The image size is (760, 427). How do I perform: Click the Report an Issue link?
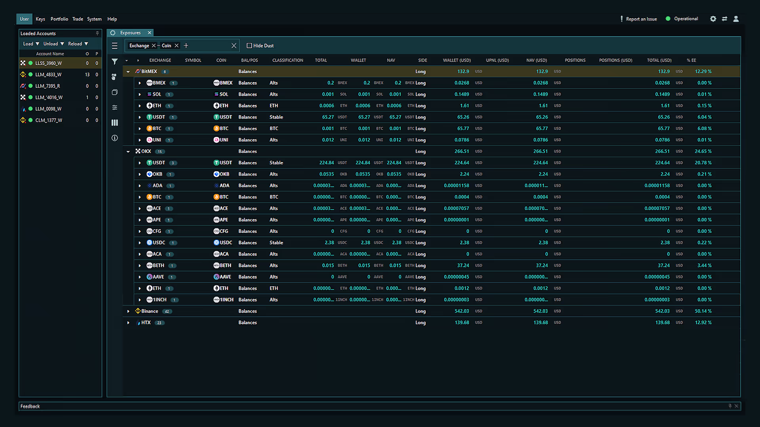(x=641, y=19)
